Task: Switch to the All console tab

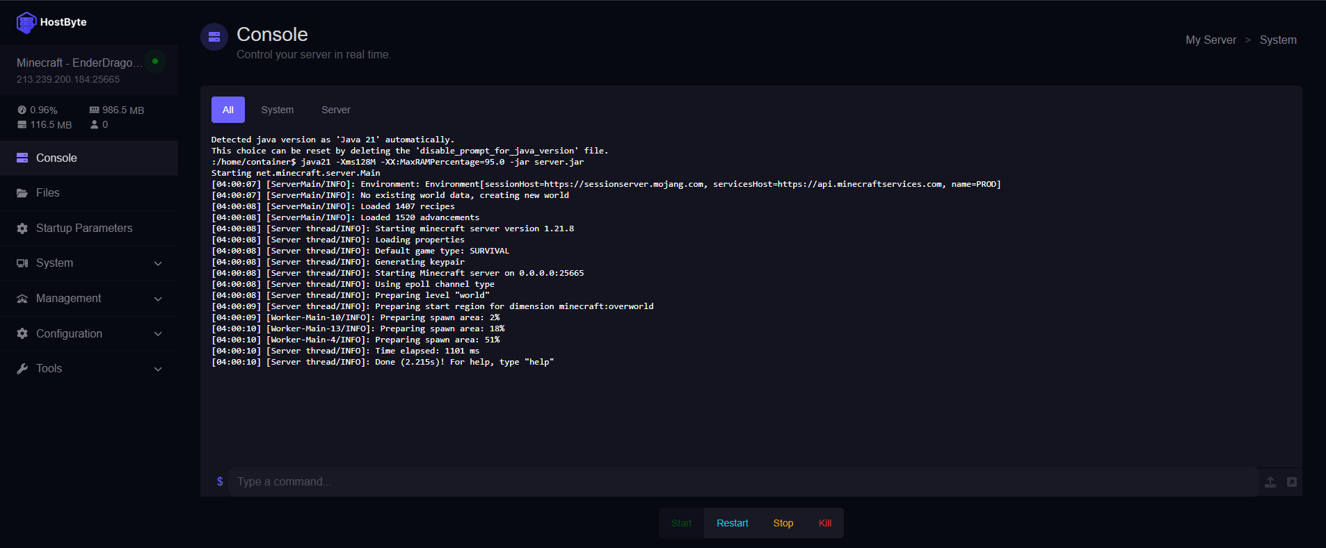Action: 228,110
